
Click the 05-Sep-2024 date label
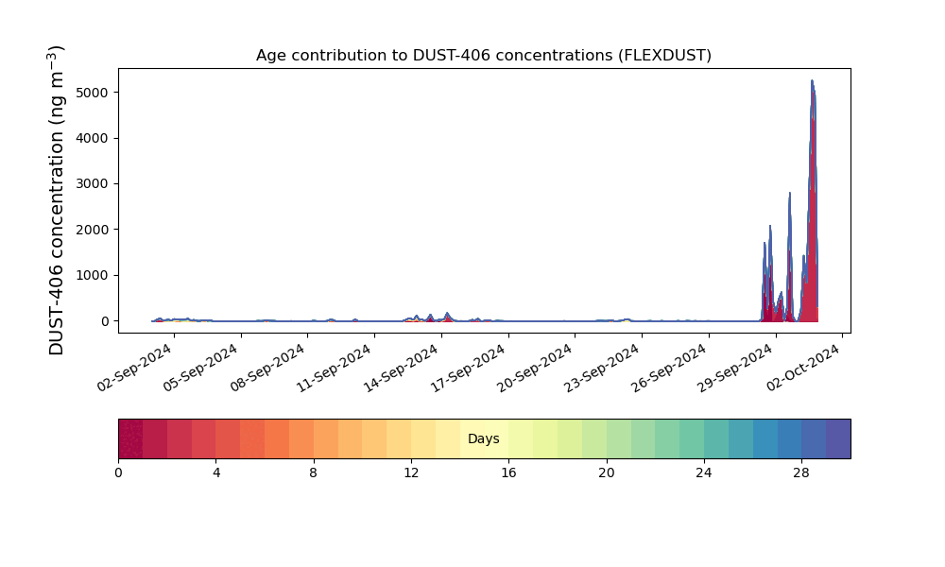tap(200, 369)
